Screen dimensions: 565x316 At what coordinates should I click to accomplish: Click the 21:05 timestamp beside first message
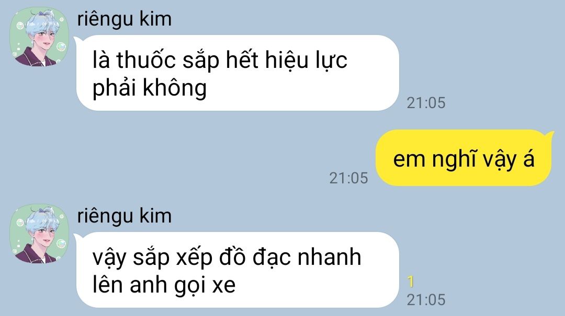click(426, 103)
